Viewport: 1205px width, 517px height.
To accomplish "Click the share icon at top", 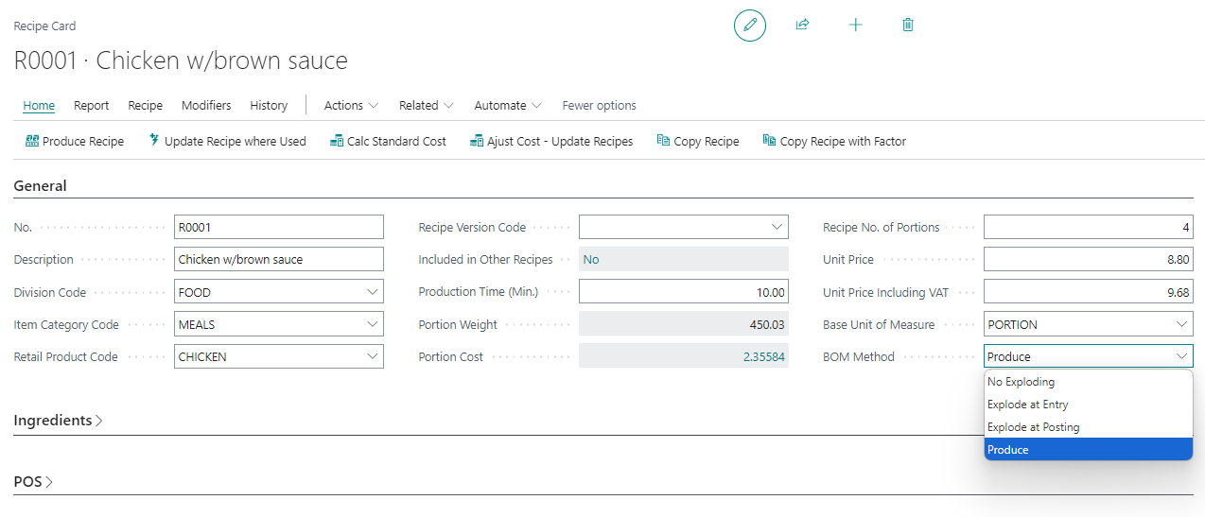I will coord(802,25).
